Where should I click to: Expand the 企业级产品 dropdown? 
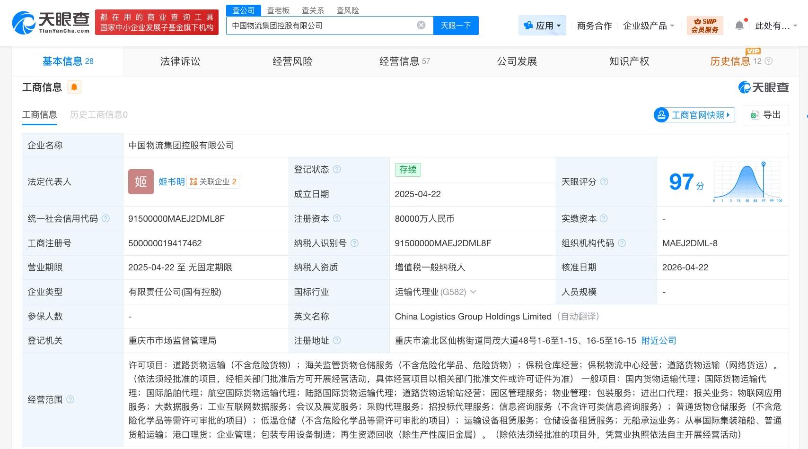(x=648, y=26)
